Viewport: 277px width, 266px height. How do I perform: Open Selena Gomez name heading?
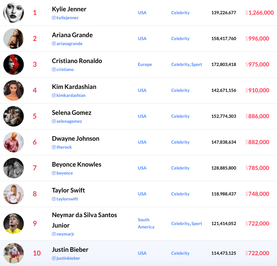click(x=72, y=113)
